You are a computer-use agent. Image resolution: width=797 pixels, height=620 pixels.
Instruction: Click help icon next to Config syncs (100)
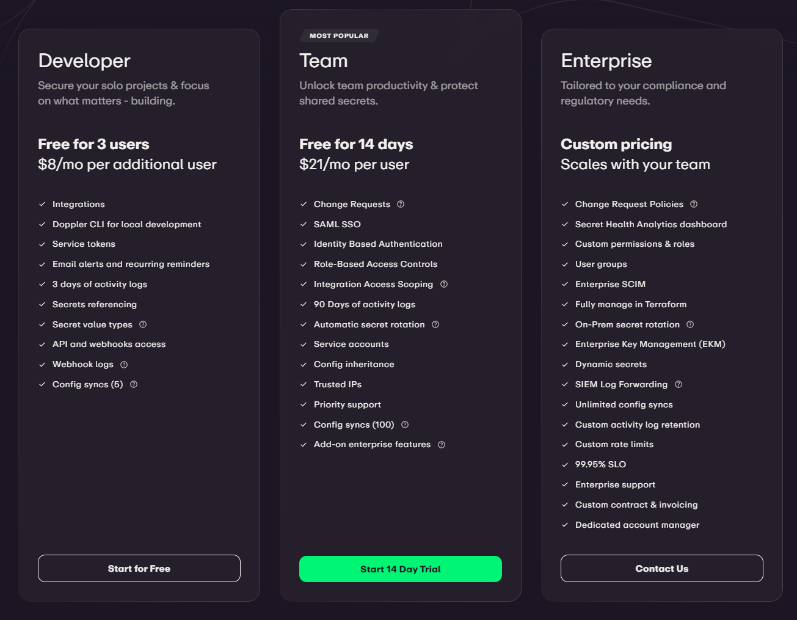pyautogui.click(x=405, y=425)
